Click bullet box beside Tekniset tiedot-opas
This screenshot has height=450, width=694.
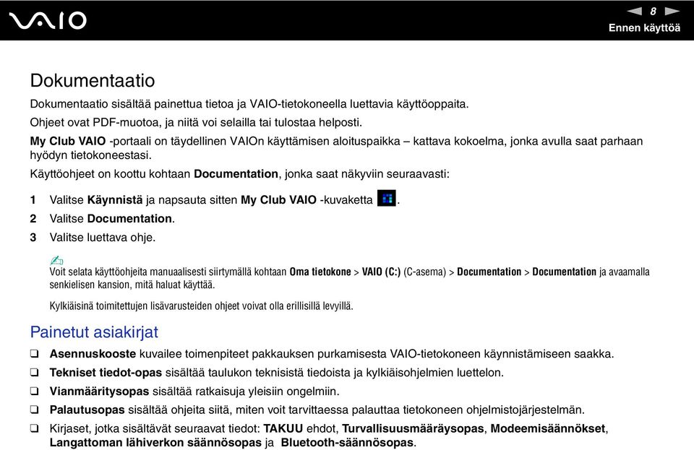pos(34,372)
